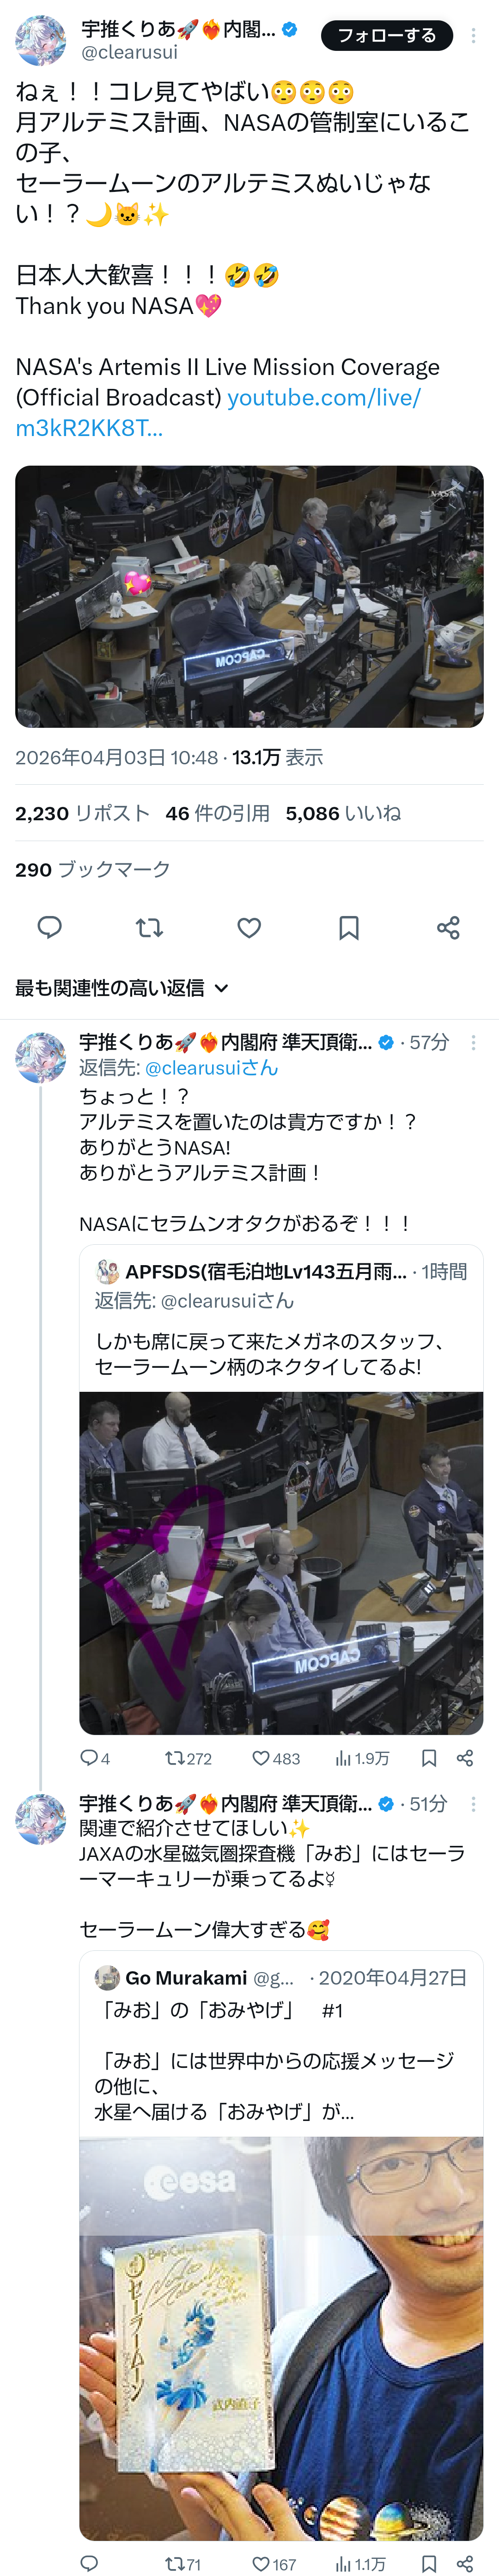
Task: Open the 46 件の引用 quotes list
Action: tap(217, 813)
